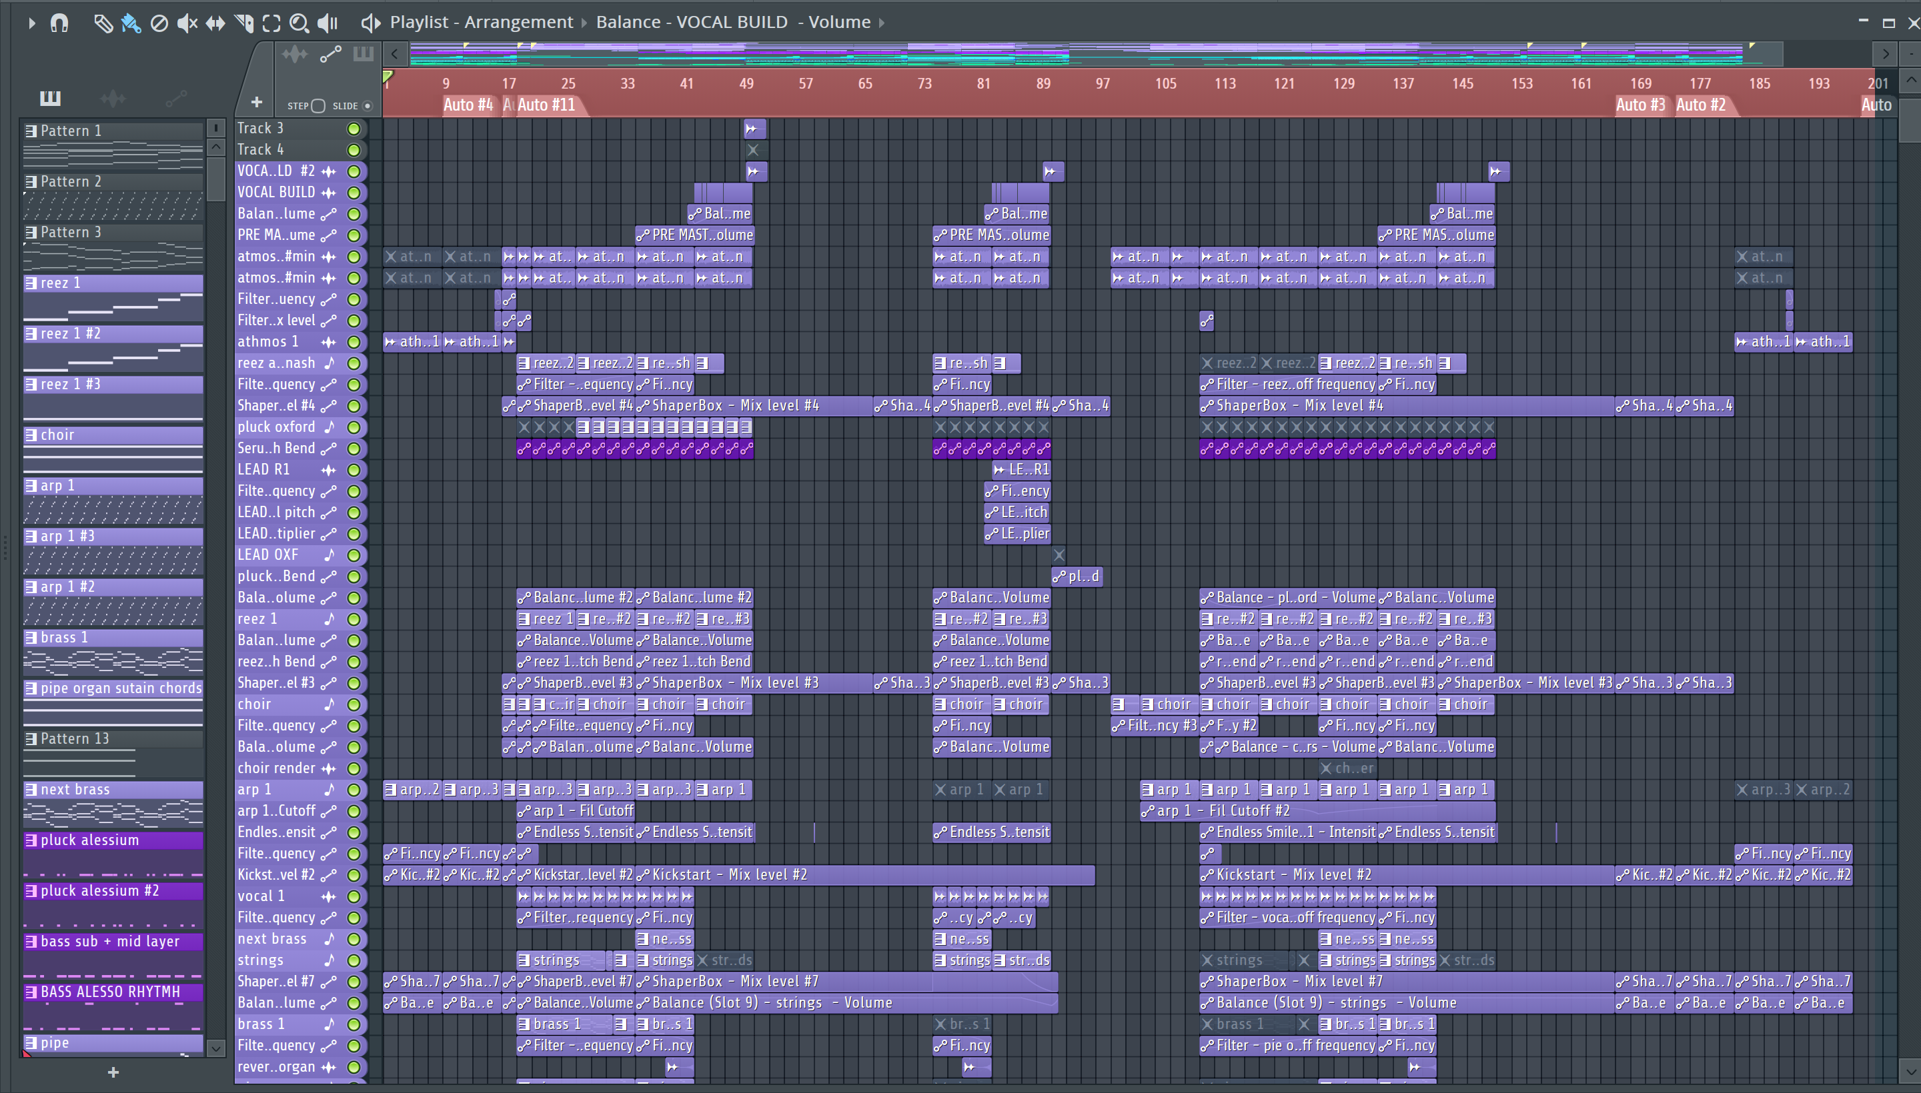
Task: Select the arp 1 - Fil Cutoff #2 clip
Action: [1317, 812]
